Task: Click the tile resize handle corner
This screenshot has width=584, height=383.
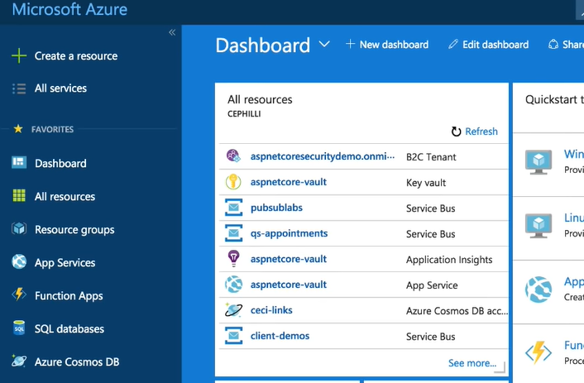Action: (500, 369)
